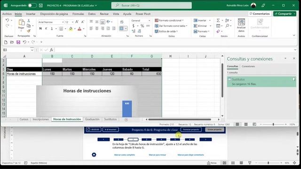The width and height of the screenshot is (301, 169).
Task: Click the Wrap Text icon
Action: [122, 22]
